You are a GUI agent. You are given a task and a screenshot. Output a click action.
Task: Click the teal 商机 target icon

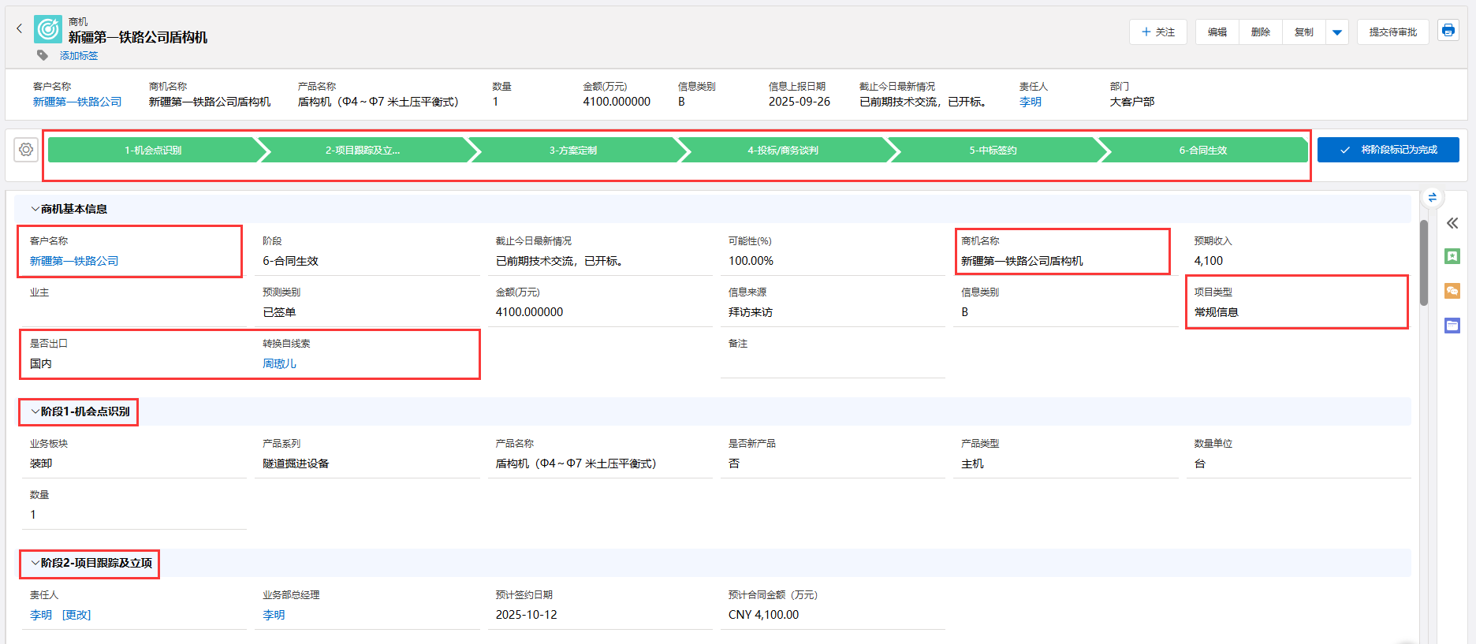tap(48, 29)
